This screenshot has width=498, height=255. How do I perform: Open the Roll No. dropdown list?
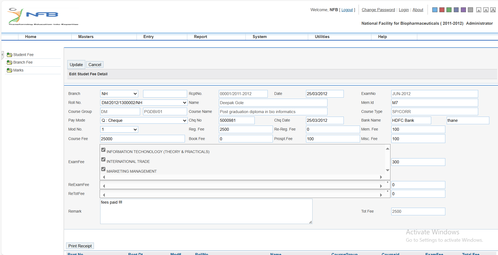pyautogui.click(x=144, y=103)
